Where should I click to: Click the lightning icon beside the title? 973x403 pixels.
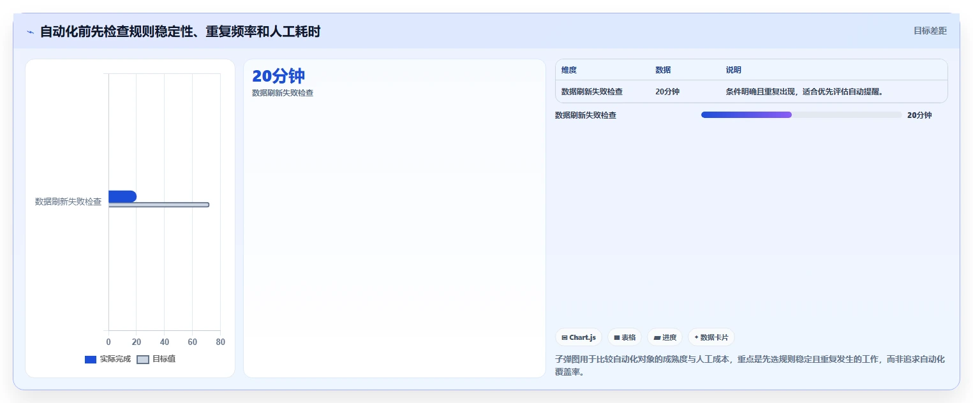[30, 32]
